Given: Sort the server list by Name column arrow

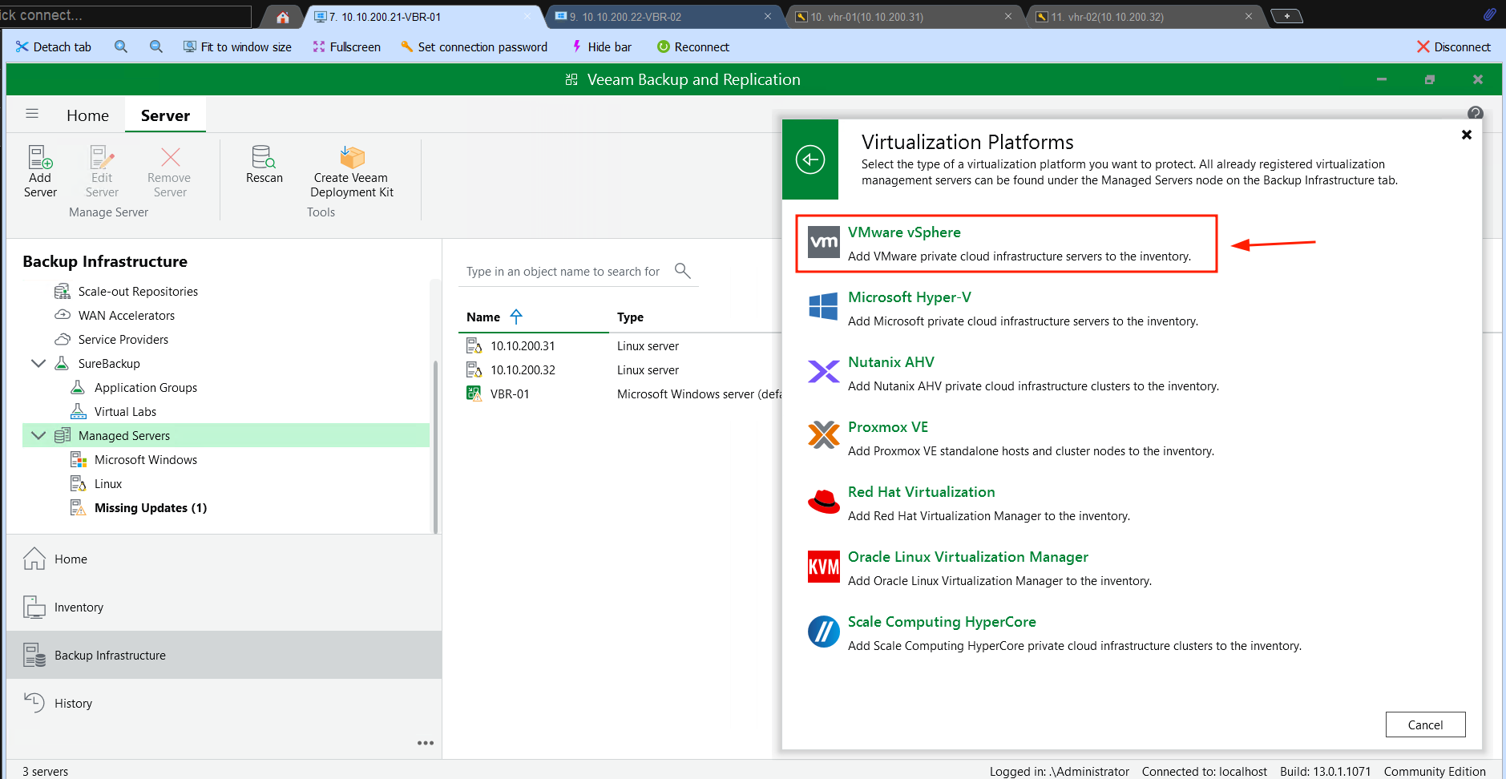Looking at the screenshot, I should pos(516,317).
